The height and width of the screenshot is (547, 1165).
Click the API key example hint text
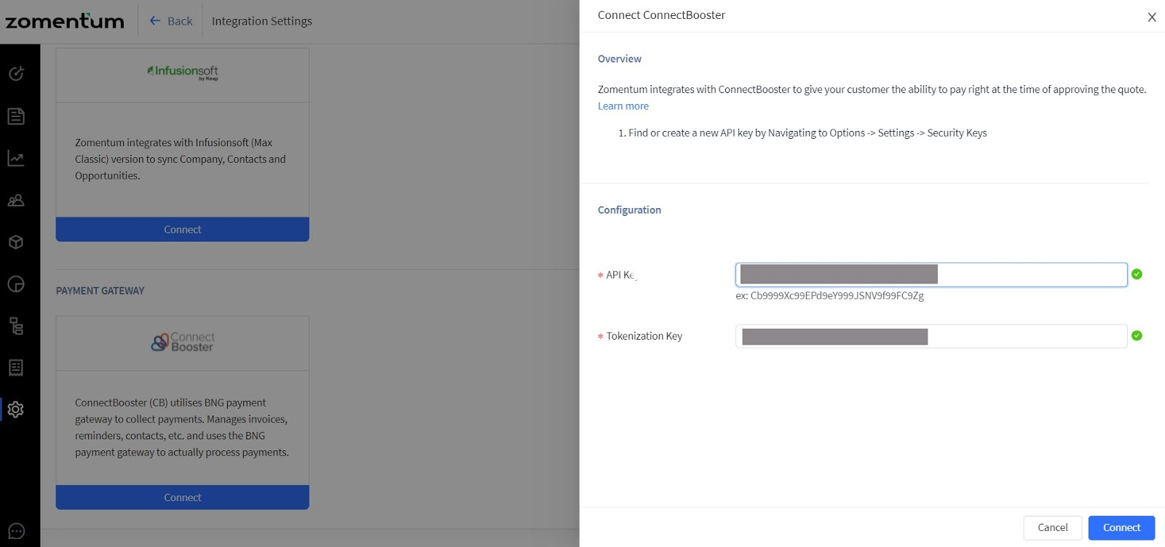coord(829,296)
